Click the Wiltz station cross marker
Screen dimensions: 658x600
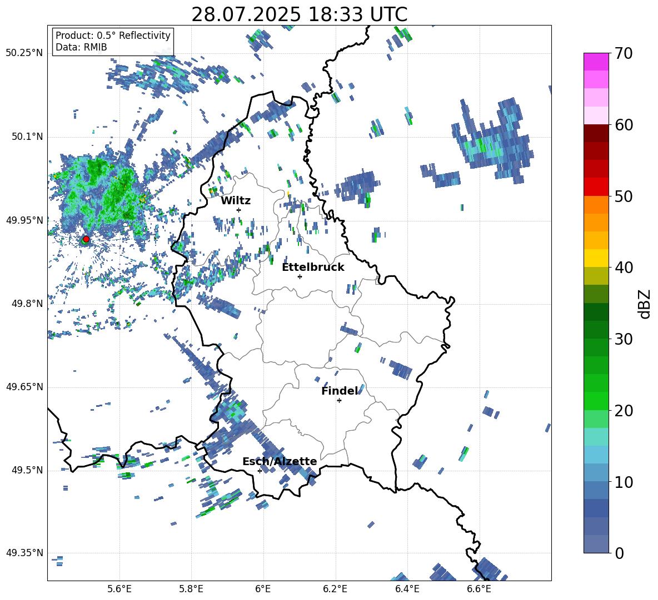coord(239,210)
